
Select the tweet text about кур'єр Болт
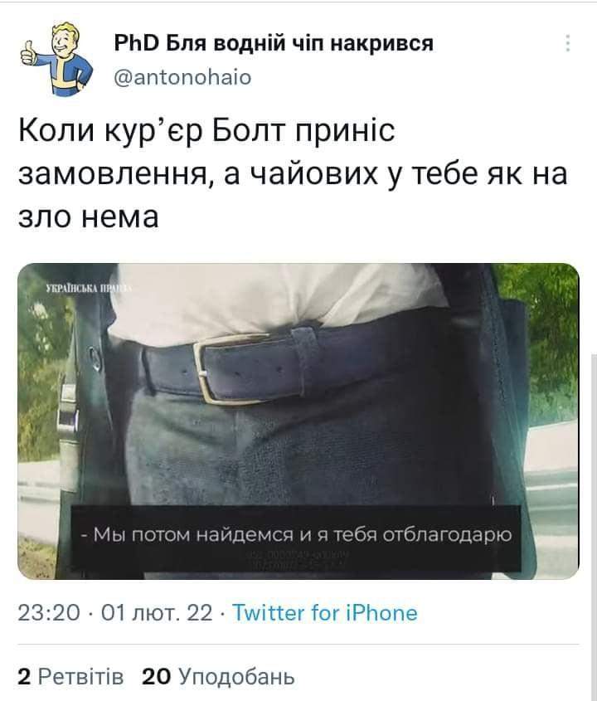tap(293, 173)
